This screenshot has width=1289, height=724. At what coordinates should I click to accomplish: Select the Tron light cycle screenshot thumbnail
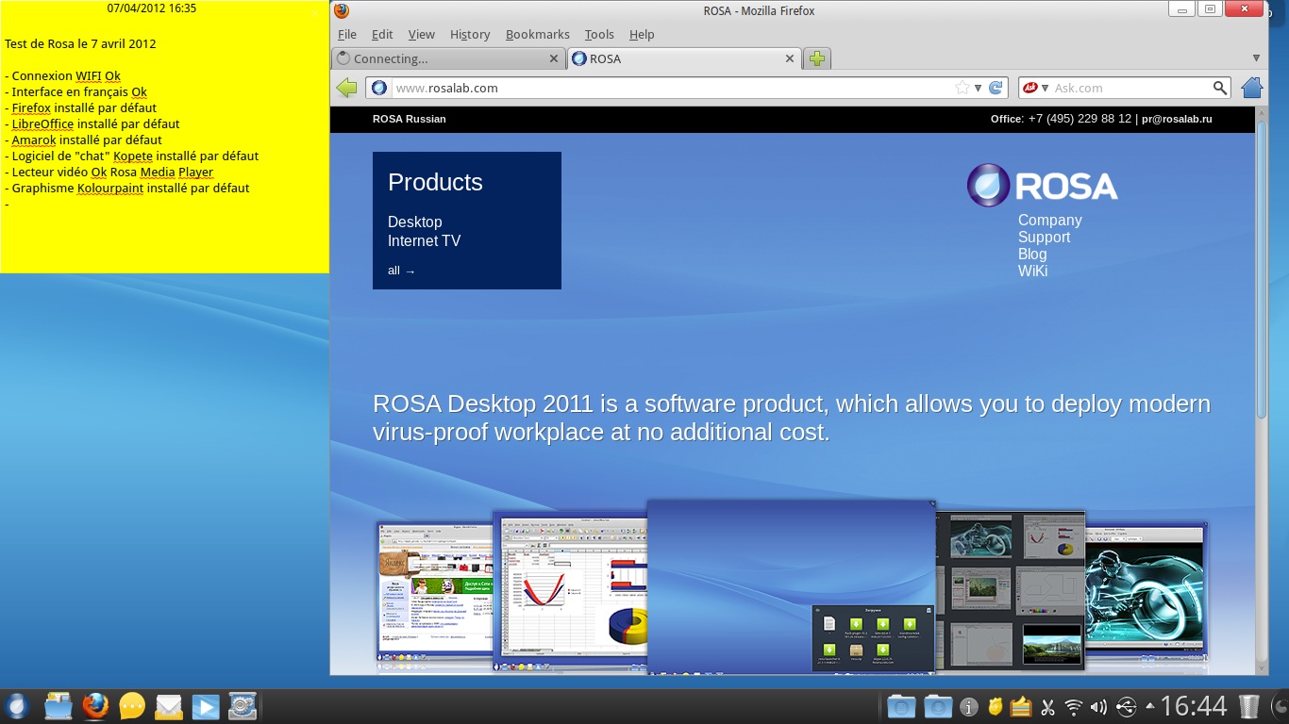click(1147, 590)
